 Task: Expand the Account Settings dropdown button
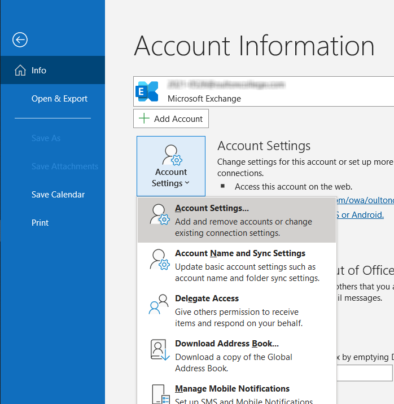171,166
